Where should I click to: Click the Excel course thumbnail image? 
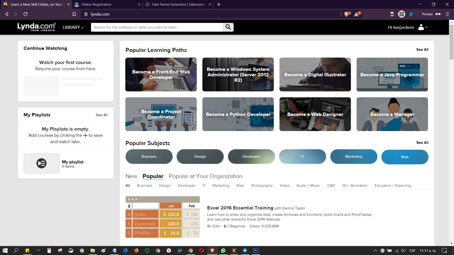coord(163,217)
